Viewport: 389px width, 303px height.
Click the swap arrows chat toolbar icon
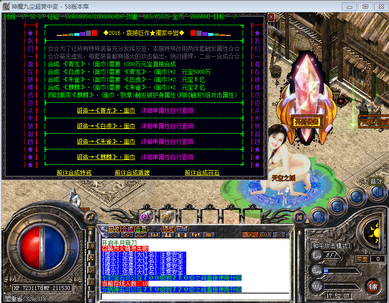127,235
